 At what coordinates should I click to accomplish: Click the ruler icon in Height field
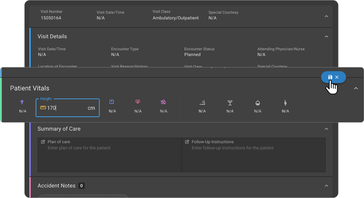coord(43,108)
